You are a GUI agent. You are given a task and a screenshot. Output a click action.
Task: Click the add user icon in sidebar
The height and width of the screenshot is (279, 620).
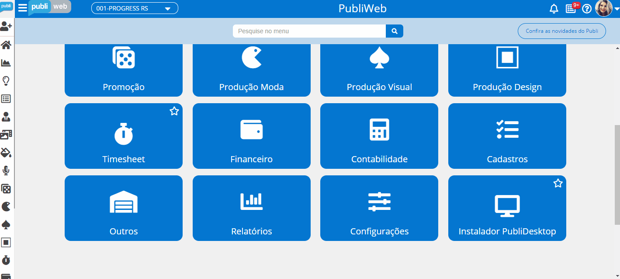tap(6, 26)
